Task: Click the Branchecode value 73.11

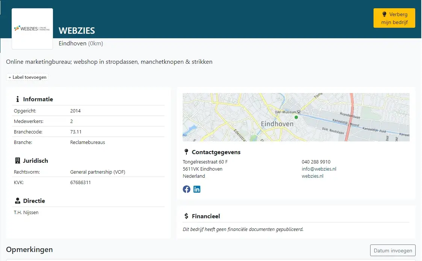Action: tap(76, 132)
